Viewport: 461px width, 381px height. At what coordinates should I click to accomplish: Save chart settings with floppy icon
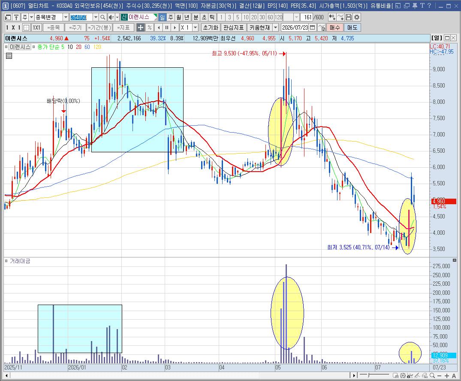click(348, 17)
